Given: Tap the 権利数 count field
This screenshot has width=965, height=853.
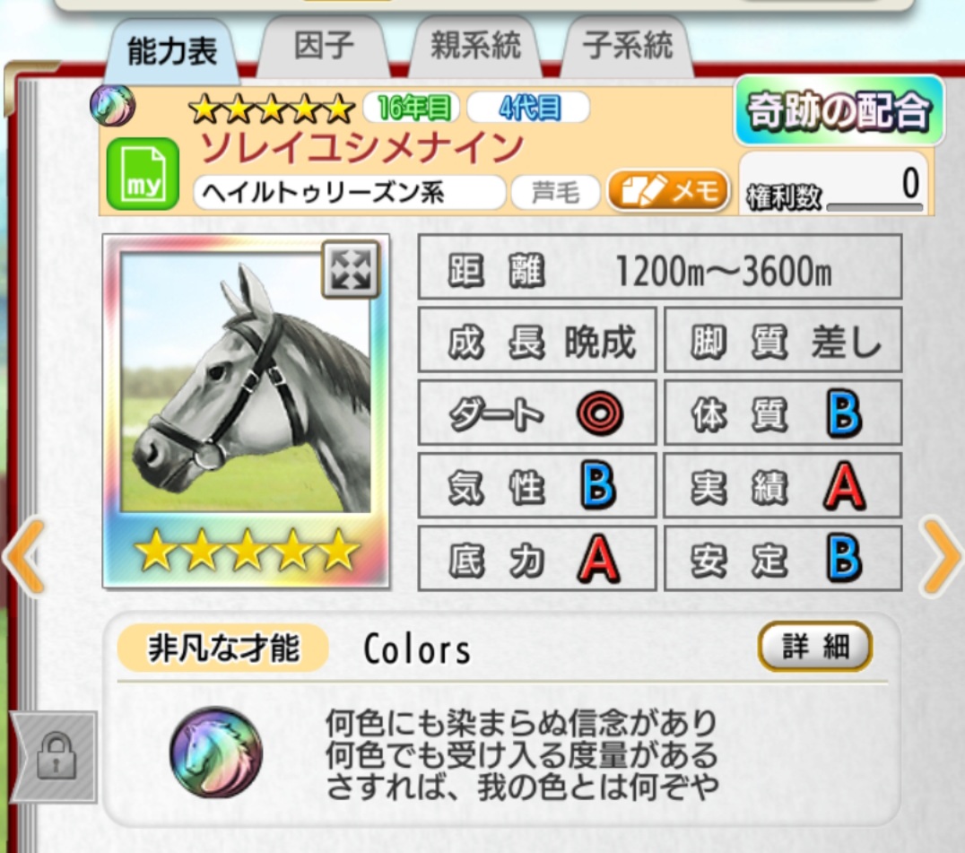Looking at the screenshot, I should tap(835, 183).
